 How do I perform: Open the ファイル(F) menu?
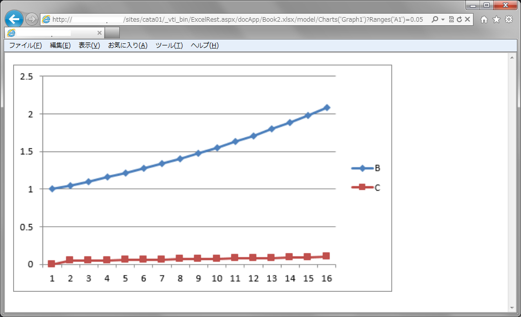coord(25,45)
